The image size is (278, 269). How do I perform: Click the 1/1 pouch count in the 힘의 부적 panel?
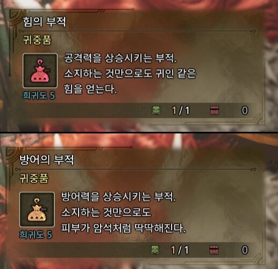181,110
